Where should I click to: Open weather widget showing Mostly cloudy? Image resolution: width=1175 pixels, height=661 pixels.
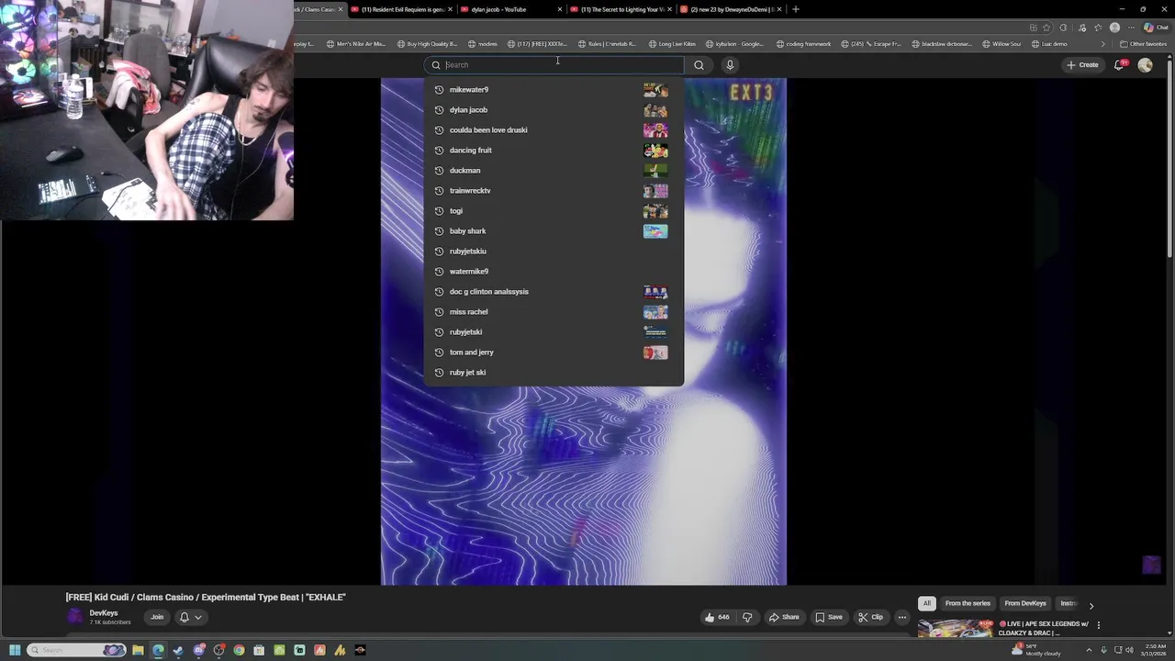[x=1035, y=650]
